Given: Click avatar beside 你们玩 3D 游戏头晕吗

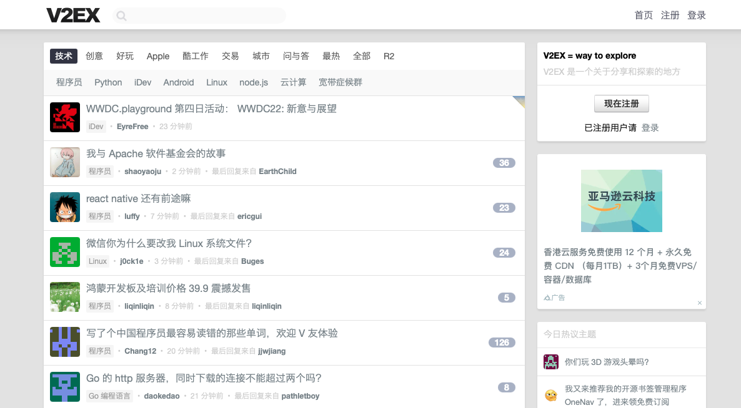Looking at the screenshot, I should (551, 362).
